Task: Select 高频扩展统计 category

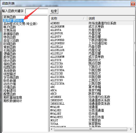Action: [13, 20]
